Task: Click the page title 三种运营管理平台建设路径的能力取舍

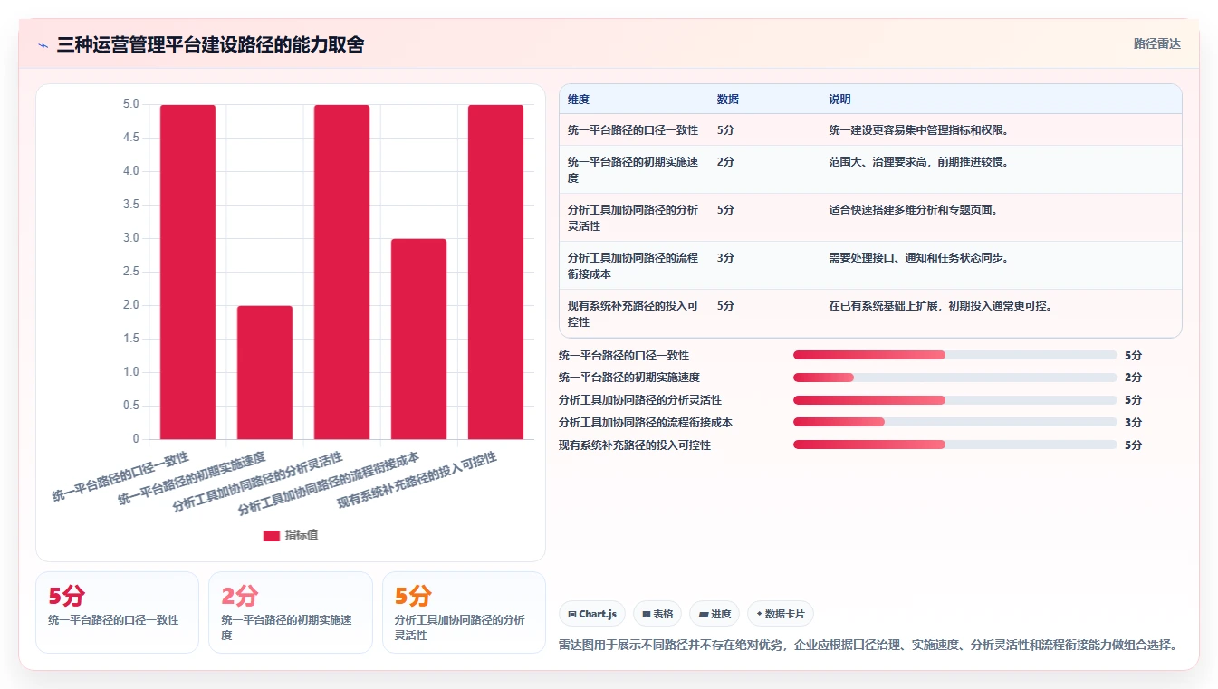Action: [x=210, y=44]
